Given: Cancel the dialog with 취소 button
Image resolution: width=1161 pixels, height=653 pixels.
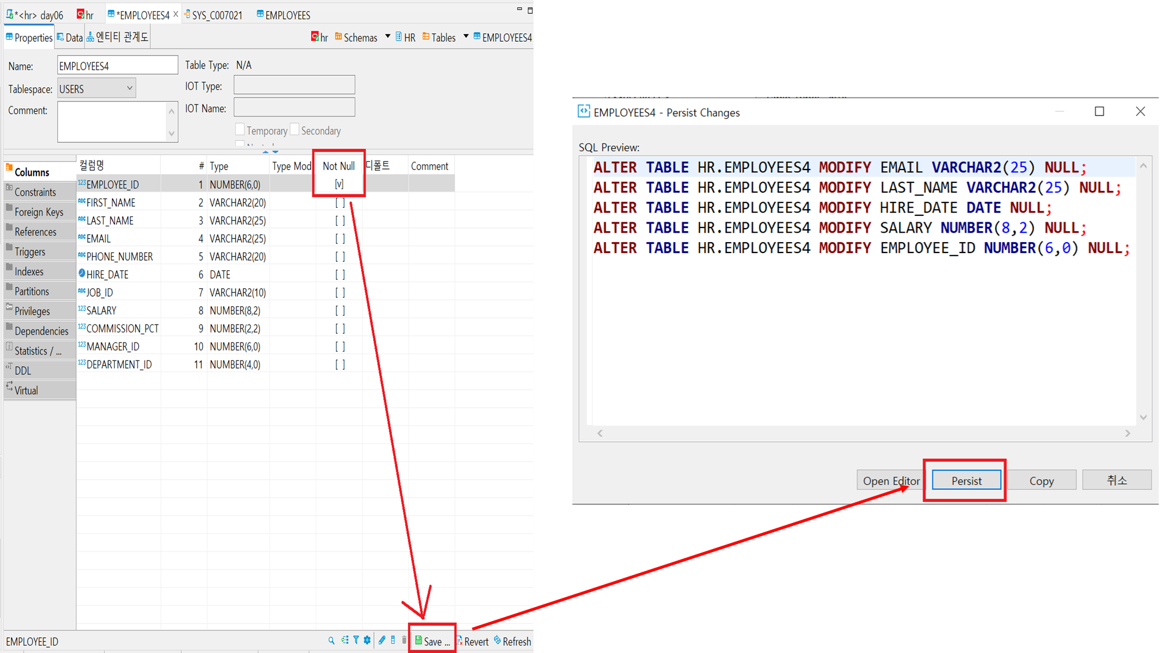Looking at the screenshot, I should coord(1117,481).
